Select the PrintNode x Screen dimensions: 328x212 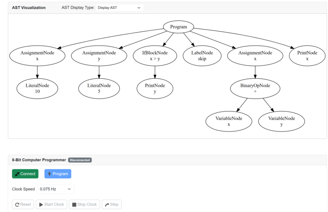pyautogui.click(x=307, y=56)
